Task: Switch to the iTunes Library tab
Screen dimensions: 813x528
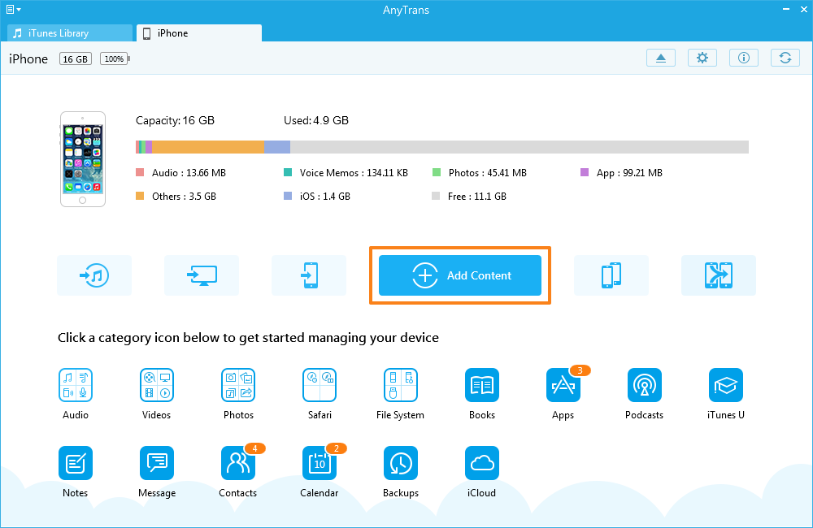Action: [69, 33]
